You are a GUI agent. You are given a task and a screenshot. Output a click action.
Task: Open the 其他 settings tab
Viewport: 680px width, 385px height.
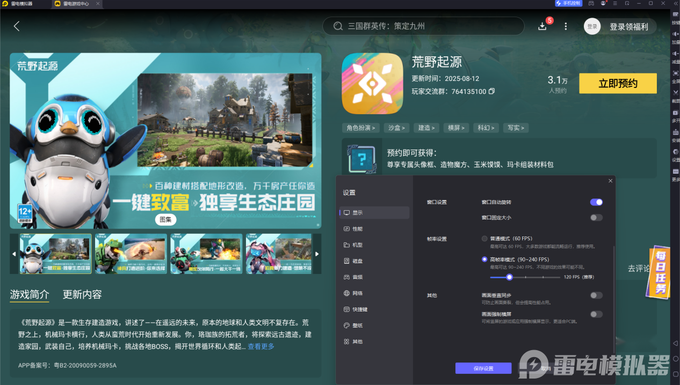click(374, 342)
